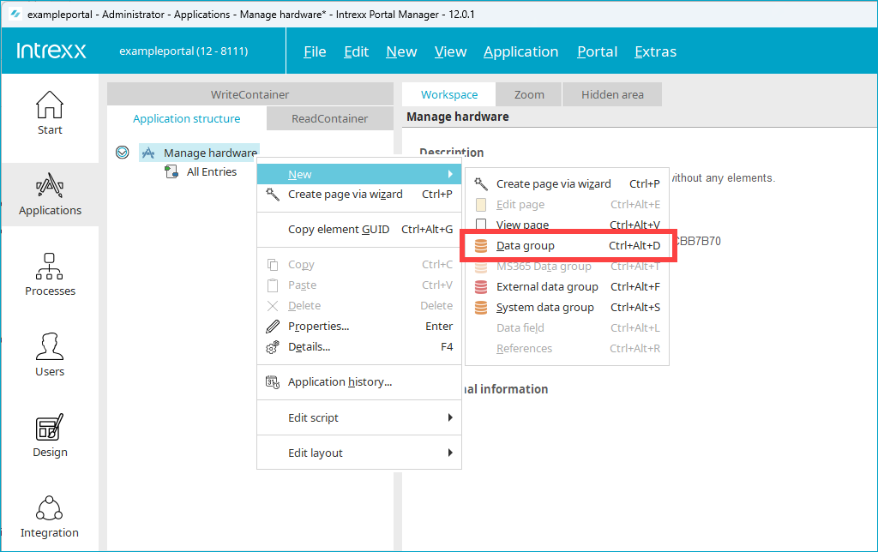This screenshot has width=878, height=552.
Task: Select the All Entries tree item
Action: coord(212,172)
